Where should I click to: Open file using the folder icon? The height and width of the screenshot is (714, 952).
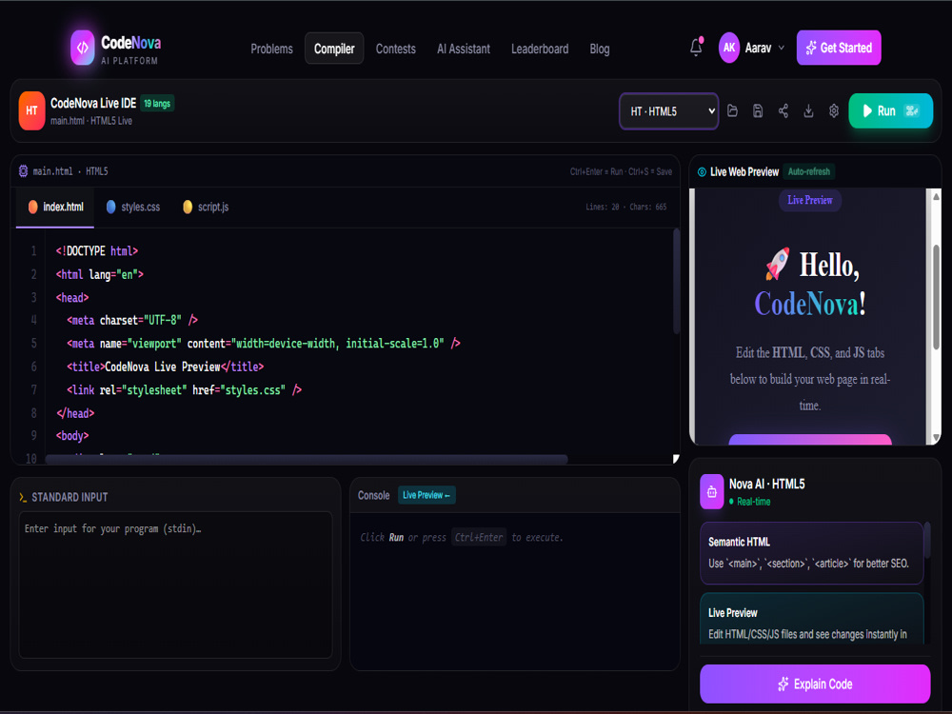(x=732, y=111)
